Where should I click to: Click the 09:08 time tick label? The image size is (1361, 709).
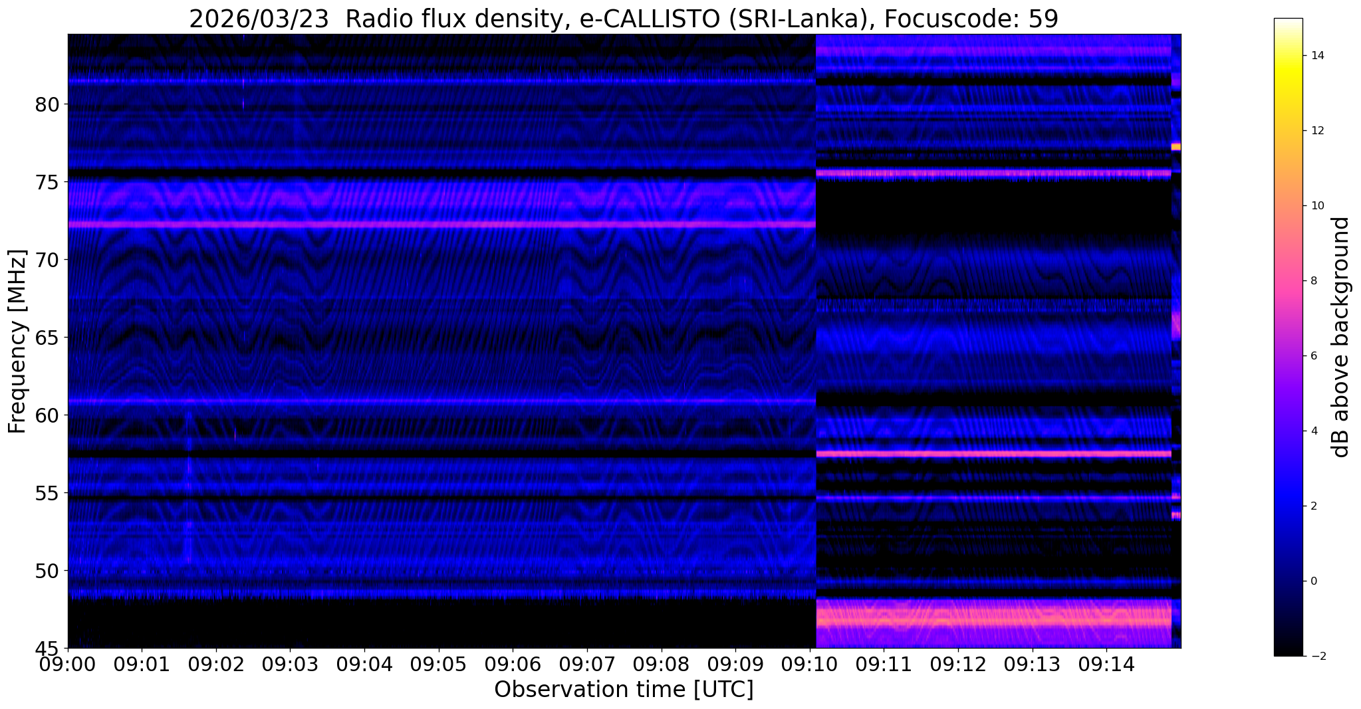point(661,664)
